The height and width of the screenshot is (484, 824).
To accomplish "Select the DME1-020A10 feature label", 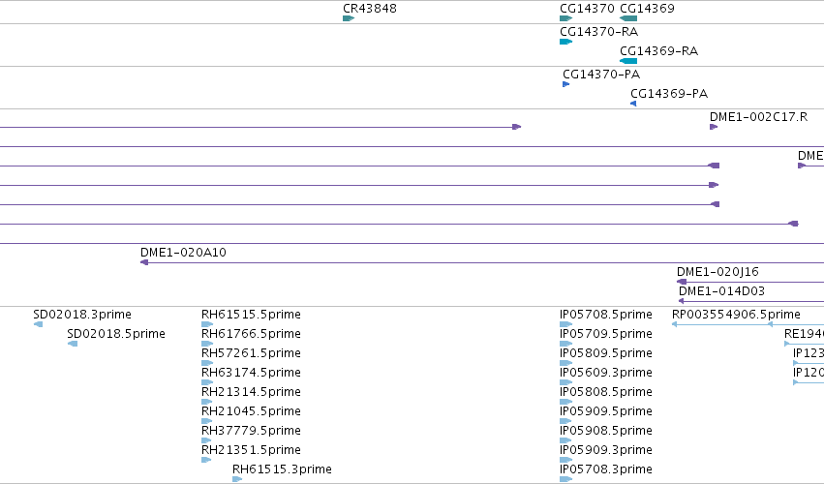I will pos(183,253).
